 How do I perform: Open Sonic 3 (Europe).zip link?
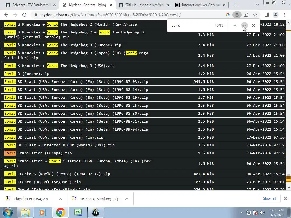pos(27,74)
